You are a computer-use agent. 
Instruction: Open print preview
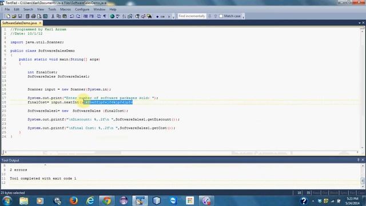[39, 16]
